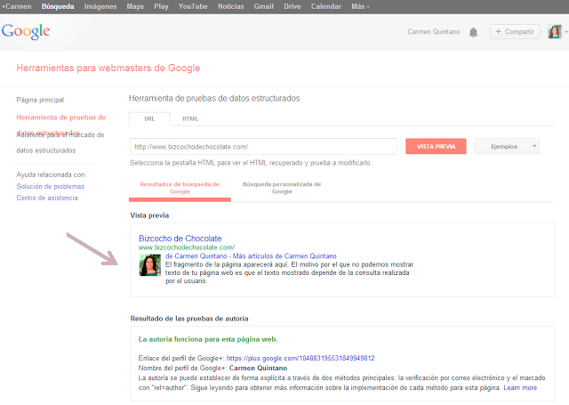Open Gmail from the top bar
The height and width of the screenshot is (405, 569).
pos(264,6)
